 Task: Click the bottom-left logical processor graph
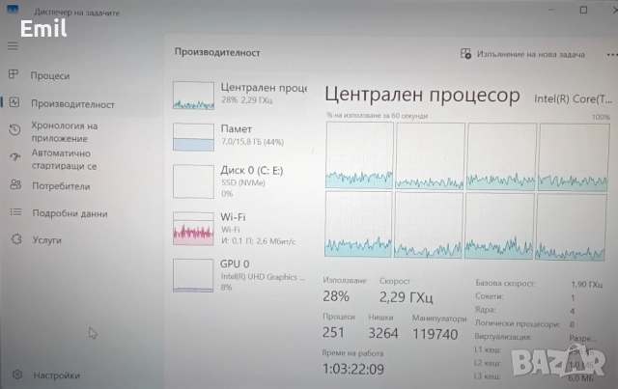pyautogui.click(x=358, y=224)
